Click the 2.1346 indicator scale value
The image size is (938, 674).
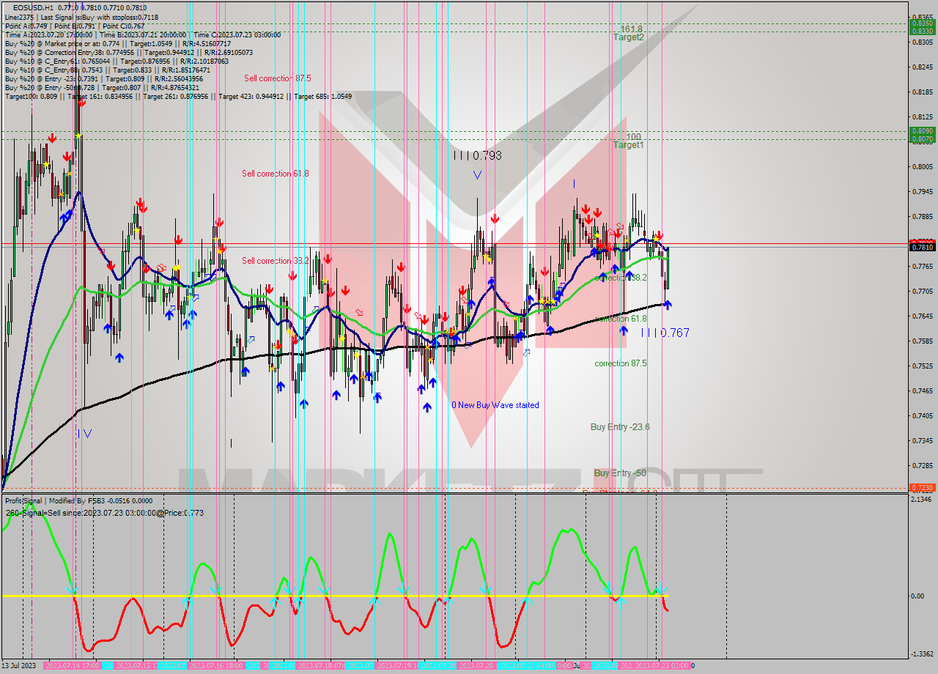(922, 500)
